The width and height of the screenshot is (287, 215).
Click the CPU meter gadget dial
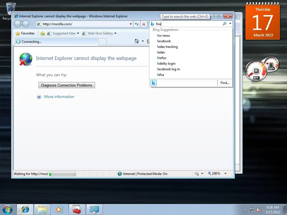pyautogui.click(x=256, y=71)
